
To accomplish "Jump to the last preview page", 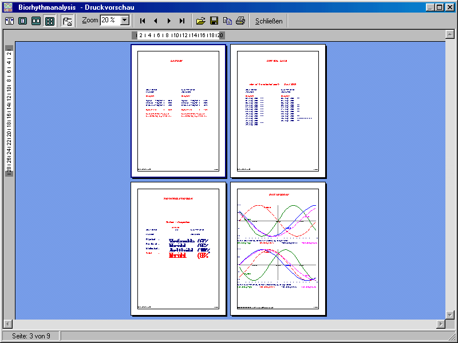I will pos(183,21).
